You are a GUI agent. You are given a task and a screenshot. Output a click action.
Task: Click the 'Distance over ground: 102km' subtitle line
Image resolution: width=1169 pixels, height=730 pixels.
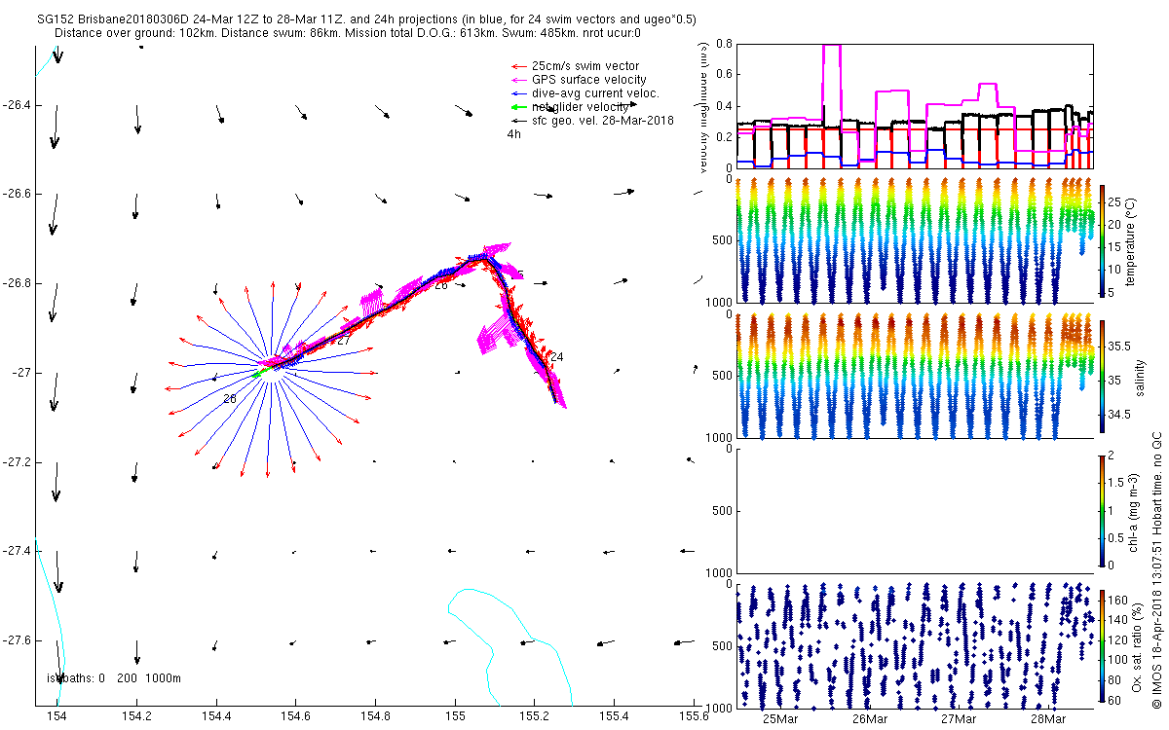pyautogui.click(x=348, y=33)
